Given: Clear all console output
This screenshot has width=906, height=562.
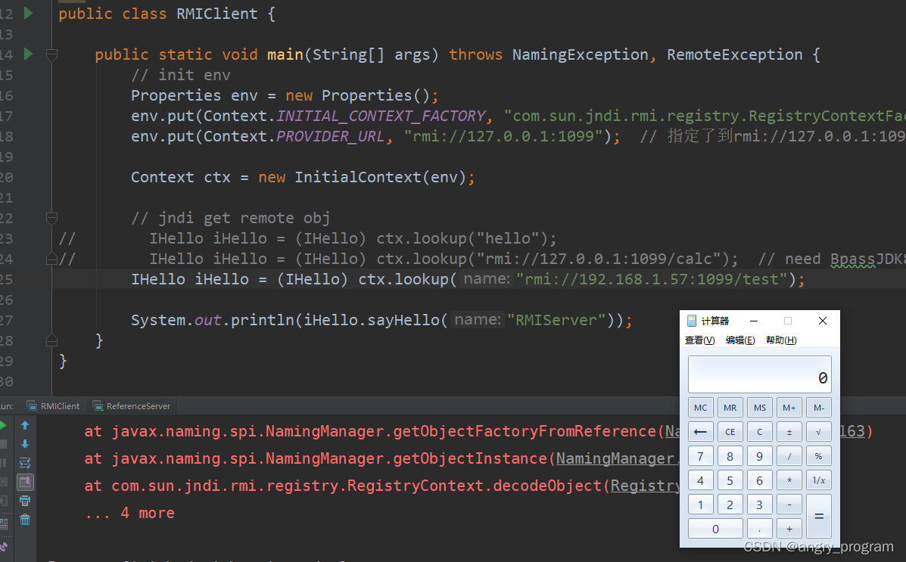Looking at the screenshot, I should [25, 520].
